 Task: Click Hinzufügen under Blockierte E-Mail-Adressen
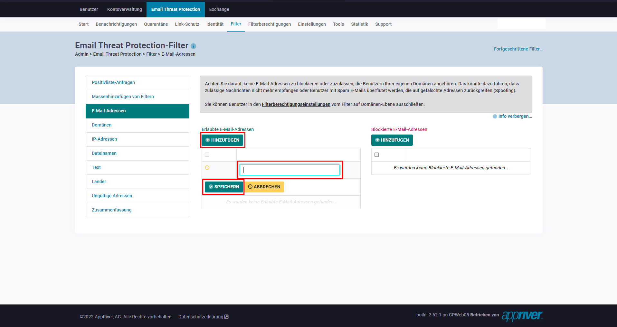392,140
